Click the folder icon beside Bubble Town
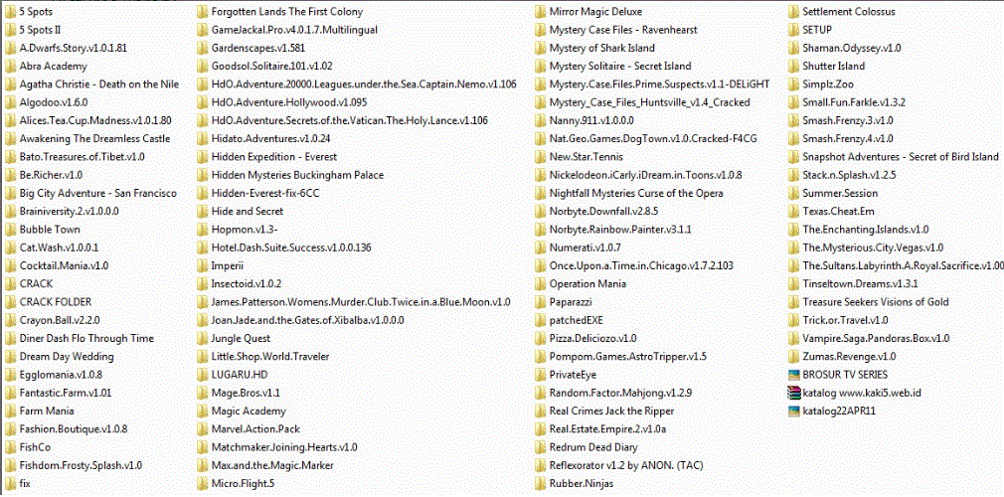Screen dimensions: 1004x497 pos(10,230)
